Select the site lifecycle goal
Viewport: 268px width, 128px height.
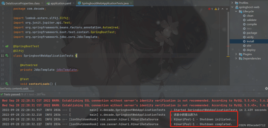(x=249, y=46)
